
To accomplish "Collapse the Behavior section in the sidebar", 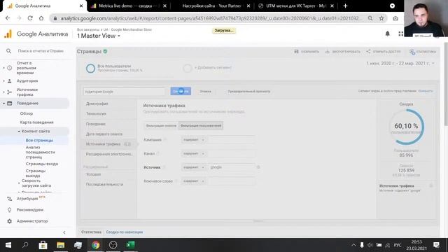I will pyautogui.click(x=4, y=103).
